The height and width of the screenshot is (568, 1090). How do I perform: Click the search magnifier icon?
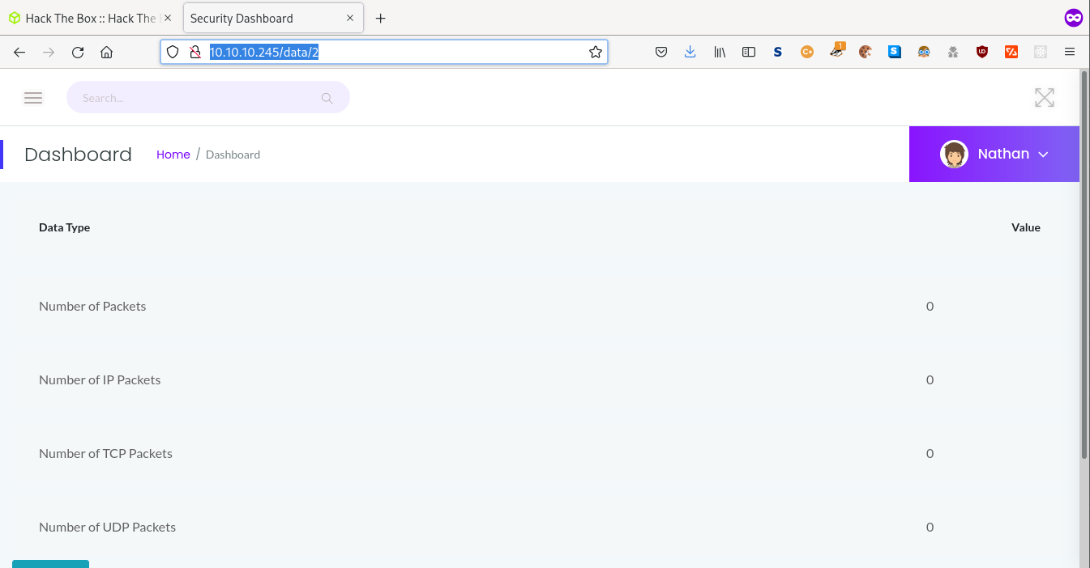[327, 98]
